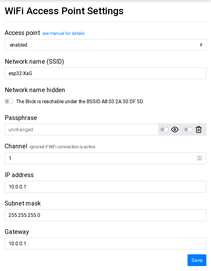Click into the Channel number field
Screen dimensions: 211x271
coord(99,158)
